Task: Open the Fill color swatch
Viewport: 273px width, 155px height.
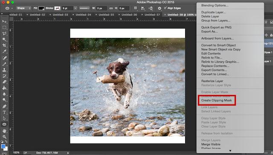Action: (x=41, y=8)
